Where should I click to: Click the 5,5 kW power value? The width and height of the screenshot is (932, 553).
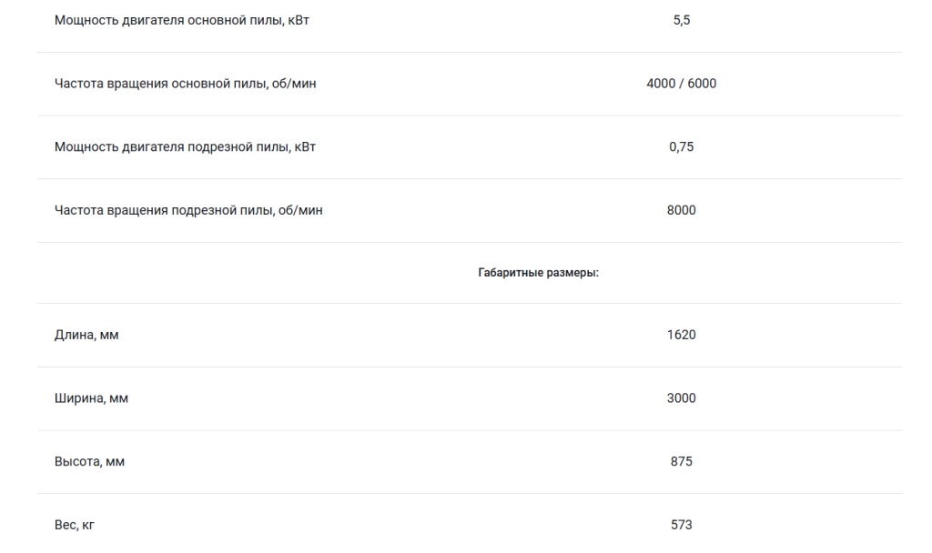point(681,20)
